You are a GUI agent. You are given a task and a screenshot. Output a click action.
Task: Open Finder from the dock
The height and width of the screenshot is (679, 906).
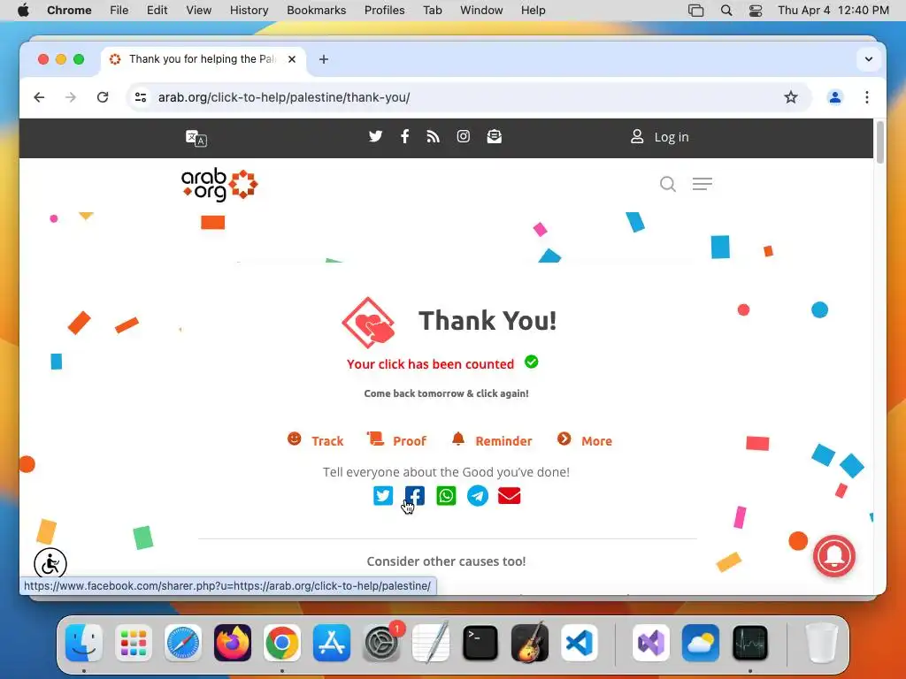84,642
